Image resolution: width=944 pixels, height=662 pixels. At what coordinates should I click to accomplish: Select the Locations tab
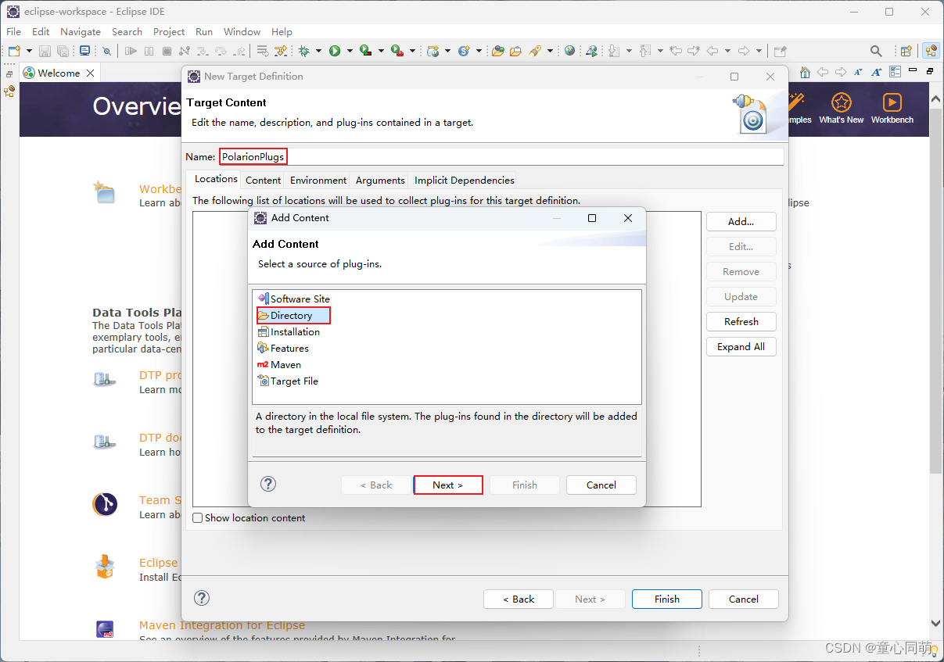(x=216, y=179)
